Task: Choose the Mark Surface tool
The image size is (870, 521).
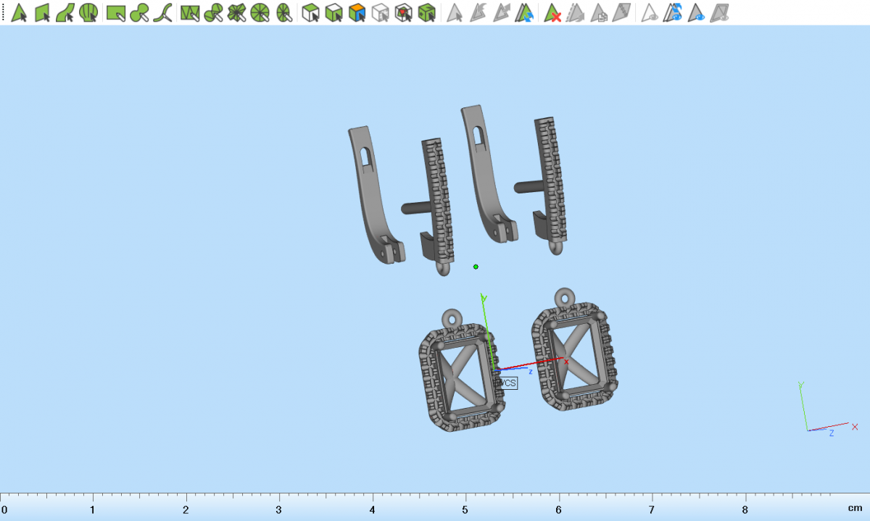Action: pyautogui.click(x=65, y=12)
